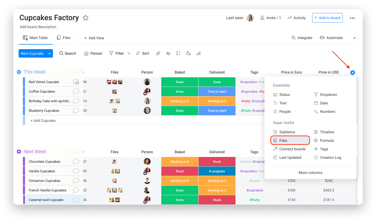Screen dimensions: 376x222
Task: Add a Timeline column
Action: 324,132
